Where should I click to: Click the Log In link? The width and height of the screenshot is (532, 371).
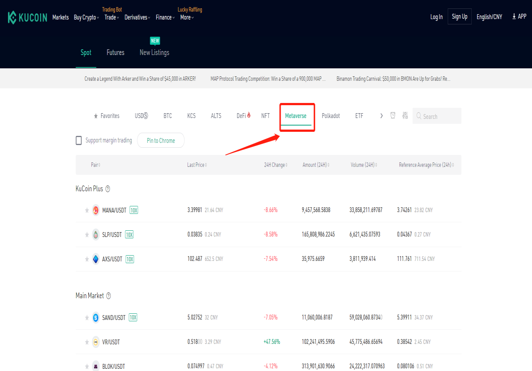click(436, 17)
